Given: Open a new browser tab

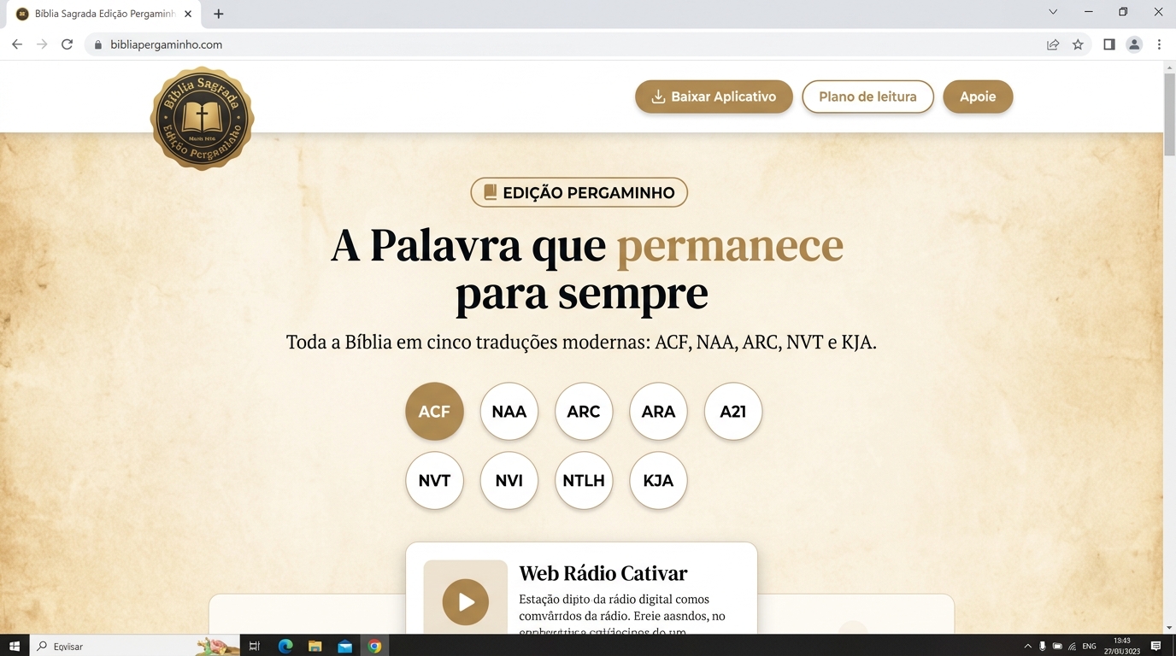Looking at the screenshot, I should [219, 14].
